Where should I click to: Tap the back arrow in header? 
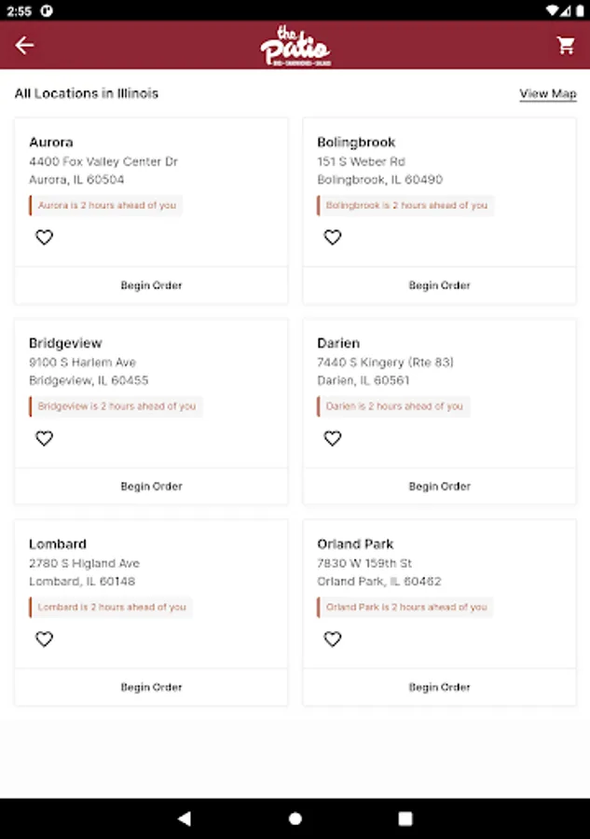(24, 46)
